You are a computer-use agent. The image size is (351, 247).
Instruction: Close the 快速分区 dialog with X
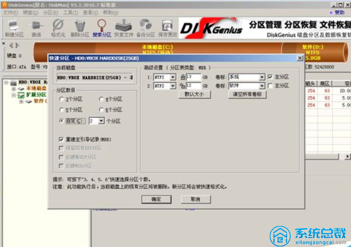pos(300,58)
